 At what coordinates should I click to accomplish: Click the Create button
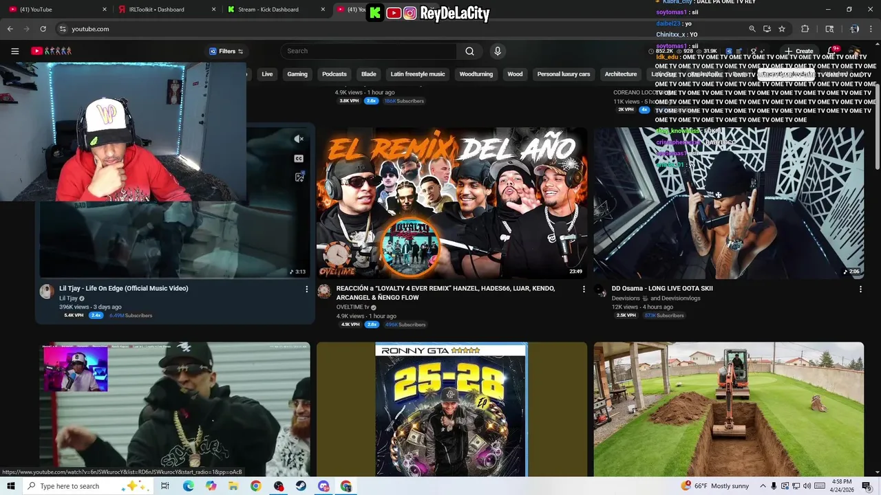[x=798, y=51]
